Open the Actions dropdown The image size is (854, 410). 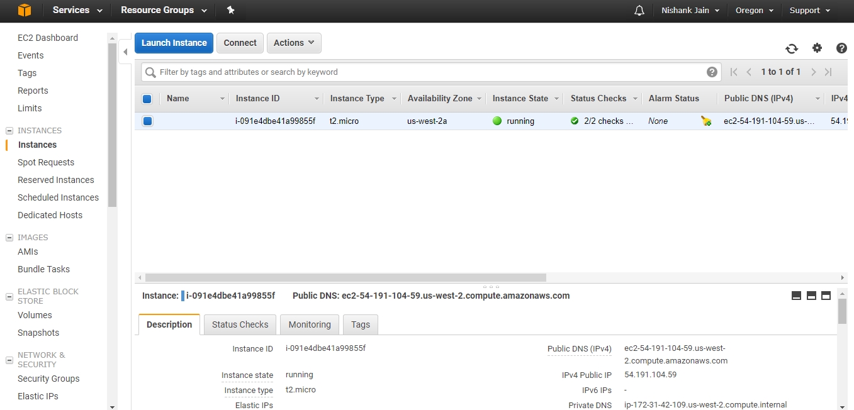(x=294, y=43)
